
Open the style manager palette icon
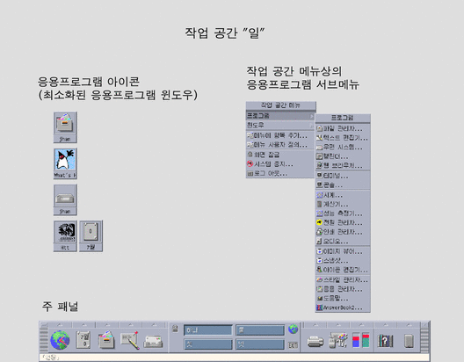click(338, 340)
